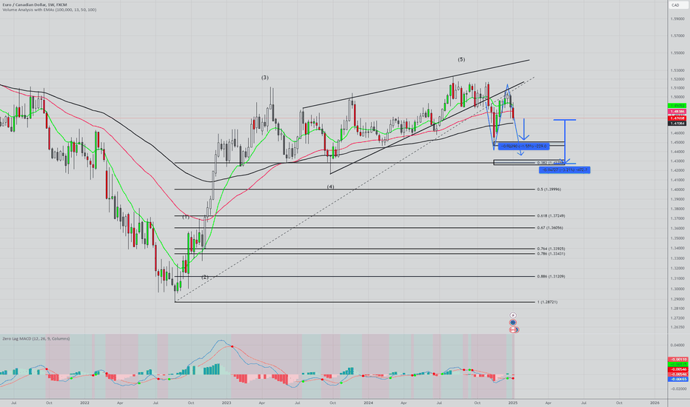
Task: Select the Volume Analysis with EMAs indicator legend
Action: click(x=50, y=10)
